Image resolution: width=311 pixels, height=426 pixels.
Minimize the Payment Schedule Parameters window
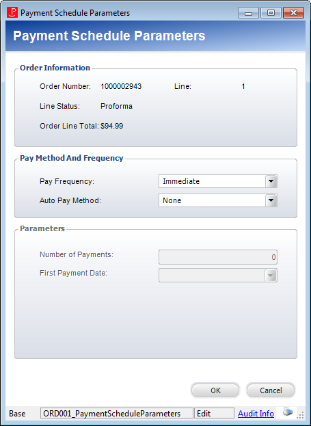point(248,13)
